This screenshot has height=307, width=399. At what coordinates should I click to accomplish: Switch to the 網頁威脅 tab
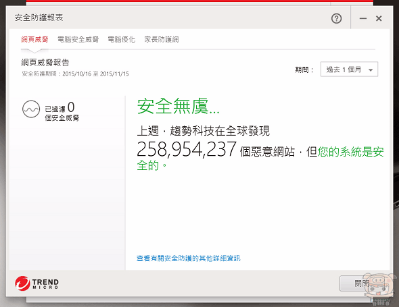(34, 39)
